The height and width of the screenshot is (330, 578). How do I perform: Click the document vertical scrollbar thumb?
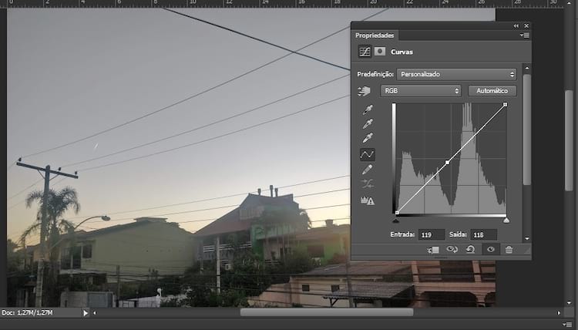[570, 140]
